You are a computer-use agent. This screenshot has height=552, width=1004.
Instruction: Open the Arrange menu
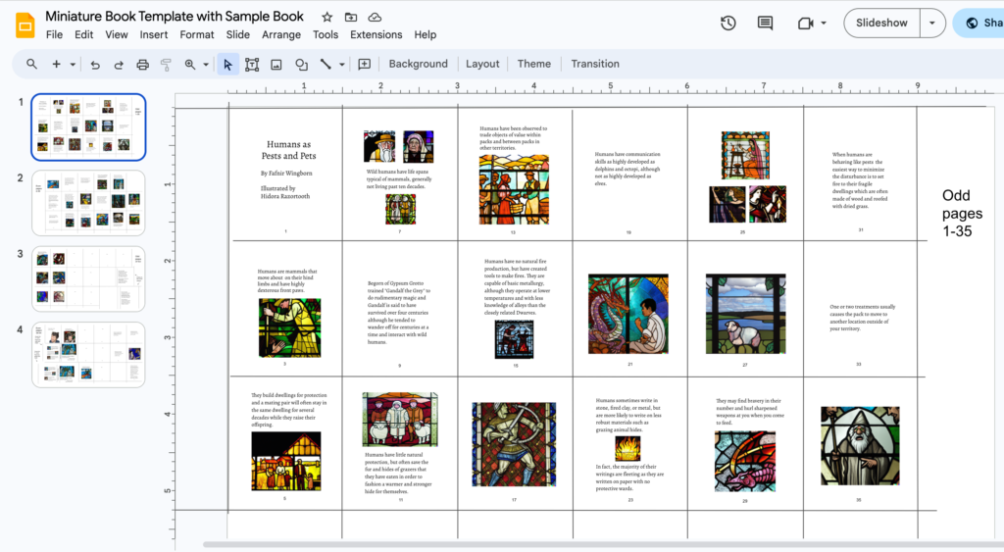coord(281,34)
